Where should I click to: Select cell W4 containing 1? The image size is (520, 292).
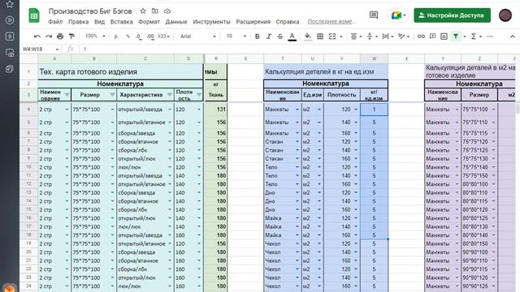(374, 109)
